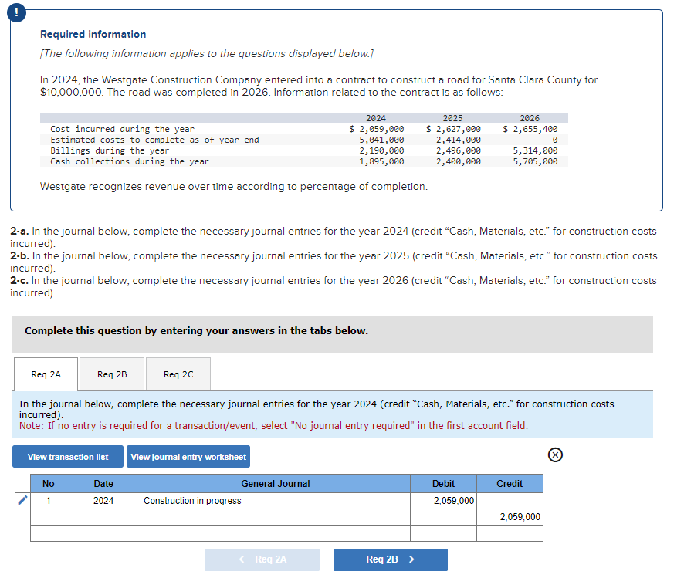Click 'Complete this question' instruction banner text
This screenshot has height=578, width=684.
coord(196,330)
